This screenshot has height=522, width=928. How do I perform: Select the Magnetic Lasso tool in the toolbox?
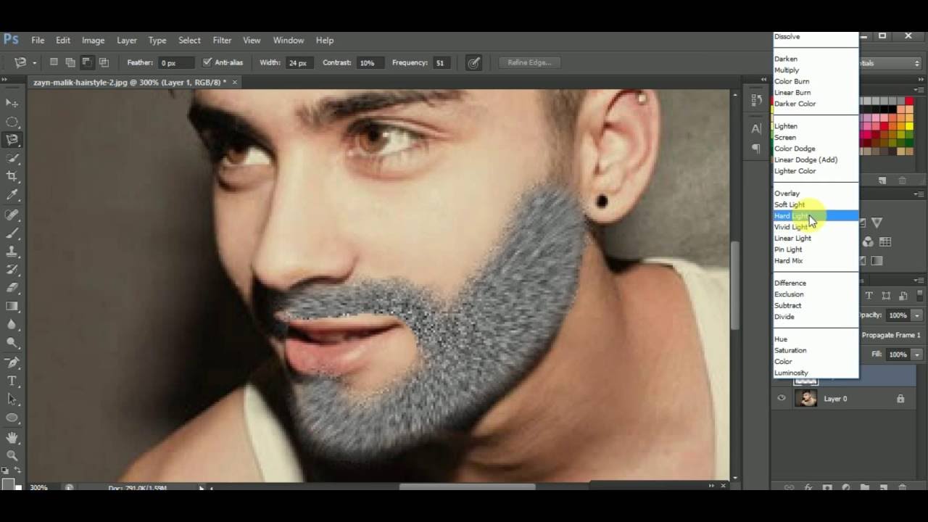pyautogui.click(x=12, y=140)
